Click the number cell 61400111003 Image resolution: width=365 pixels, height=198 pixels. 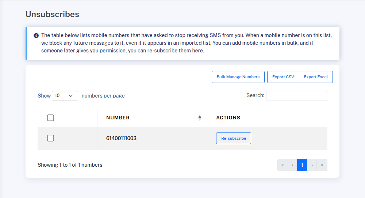coord(122,138)
